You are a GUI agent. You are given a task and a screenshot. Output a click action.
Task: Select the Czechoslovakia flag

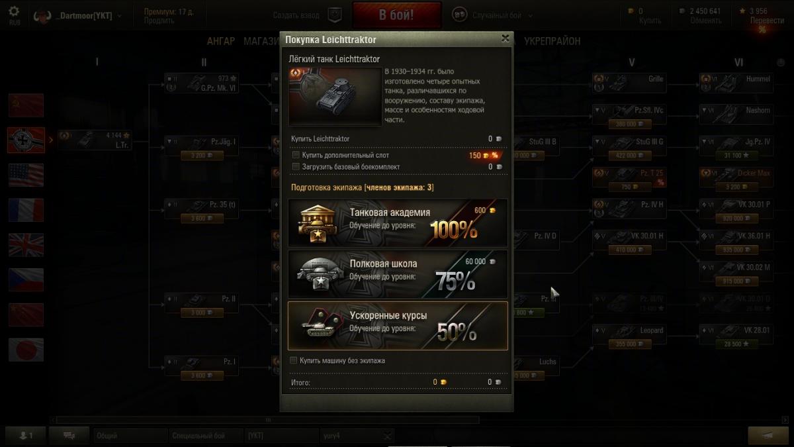[26, 280]
